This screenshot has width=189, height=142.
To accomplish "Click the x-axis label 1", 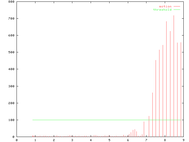I will [x=35, y=140].
